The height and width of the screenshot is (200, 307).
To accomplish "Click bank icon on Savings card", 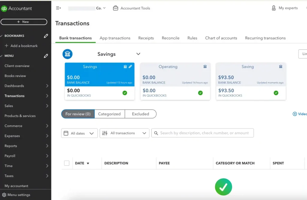I will point(125,67).
